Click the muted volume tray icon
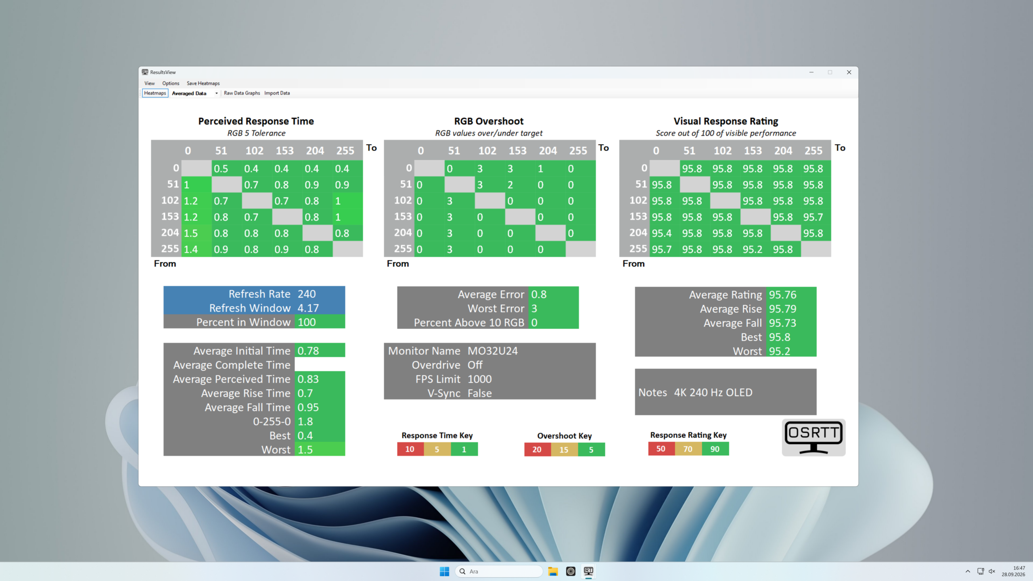 tap(992, 571)
